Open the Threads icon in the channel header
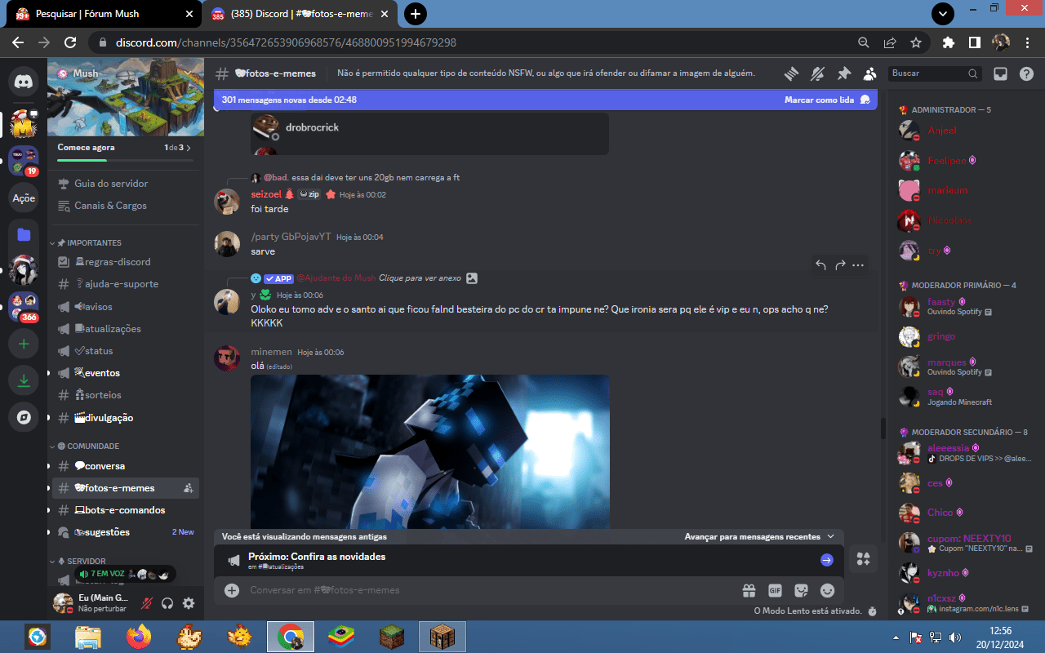The image size is (1045, 653). click(791, 73)
